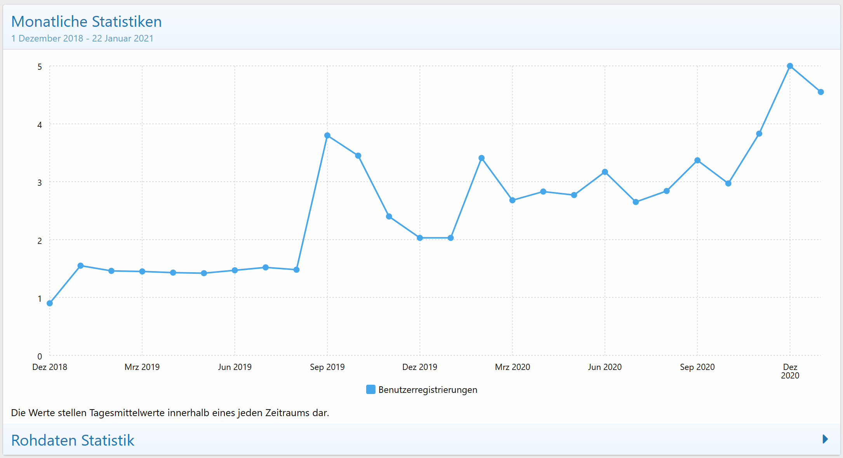This screenshot has height=458, width=843.
Task: Click the data point at Sep 2020
Action: coord(697,160)
